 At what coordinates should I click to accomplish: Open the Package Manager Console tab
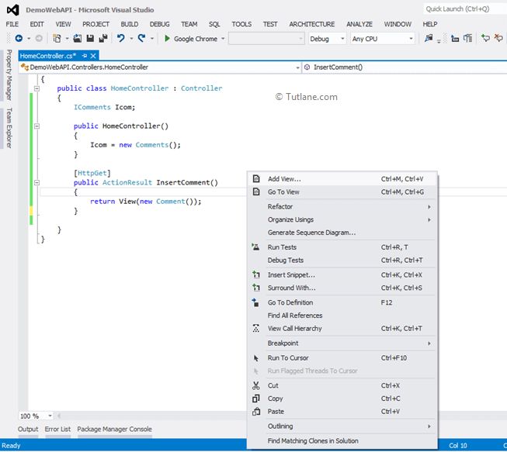coord(114,430)
